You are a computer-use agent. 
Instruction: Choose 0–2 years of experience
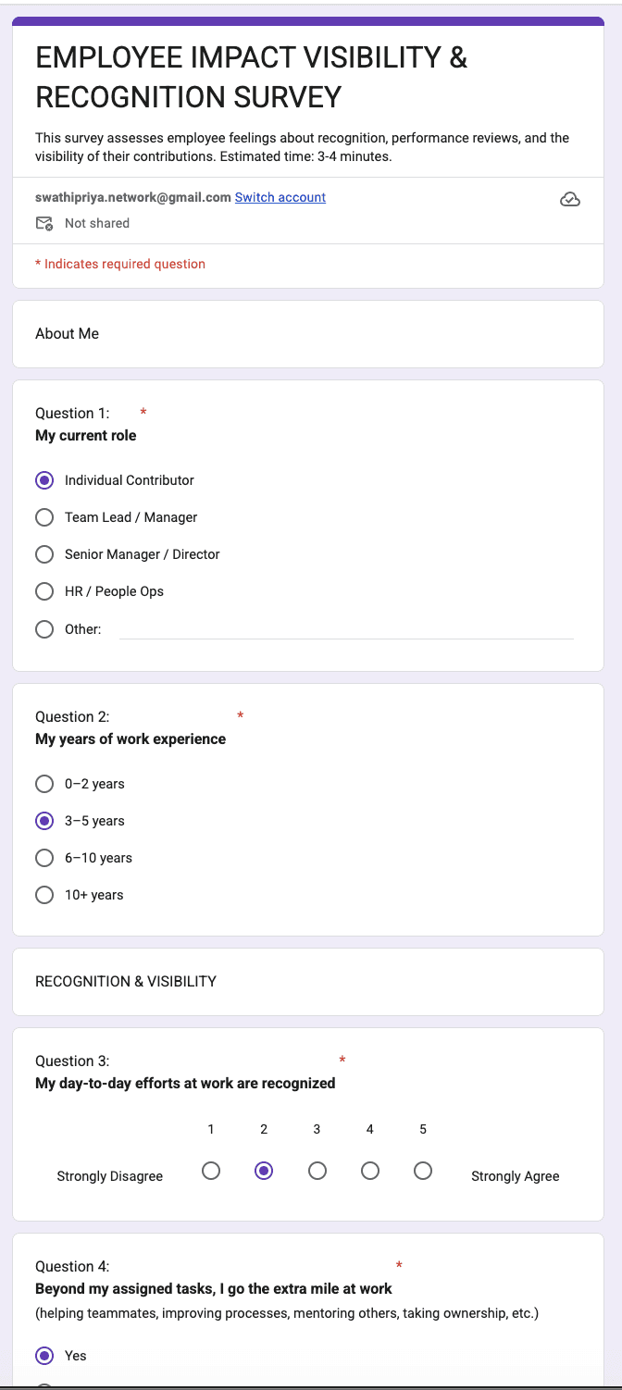[x=44, y=784]
